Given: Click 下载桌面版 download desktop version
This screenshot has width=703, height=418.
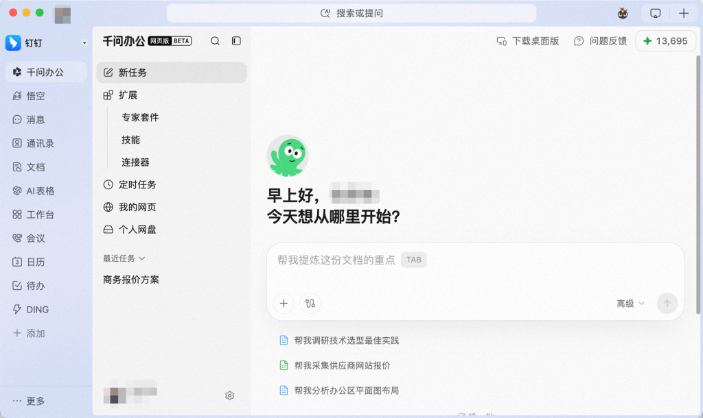Looking at the screenshot, I should click(x=528, y=41).
